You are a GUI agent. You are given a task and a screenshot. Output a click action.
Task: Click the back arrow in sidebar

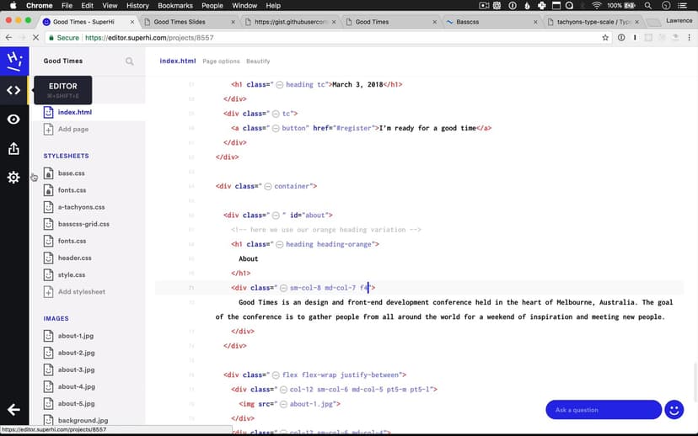[x=13, y=409]
